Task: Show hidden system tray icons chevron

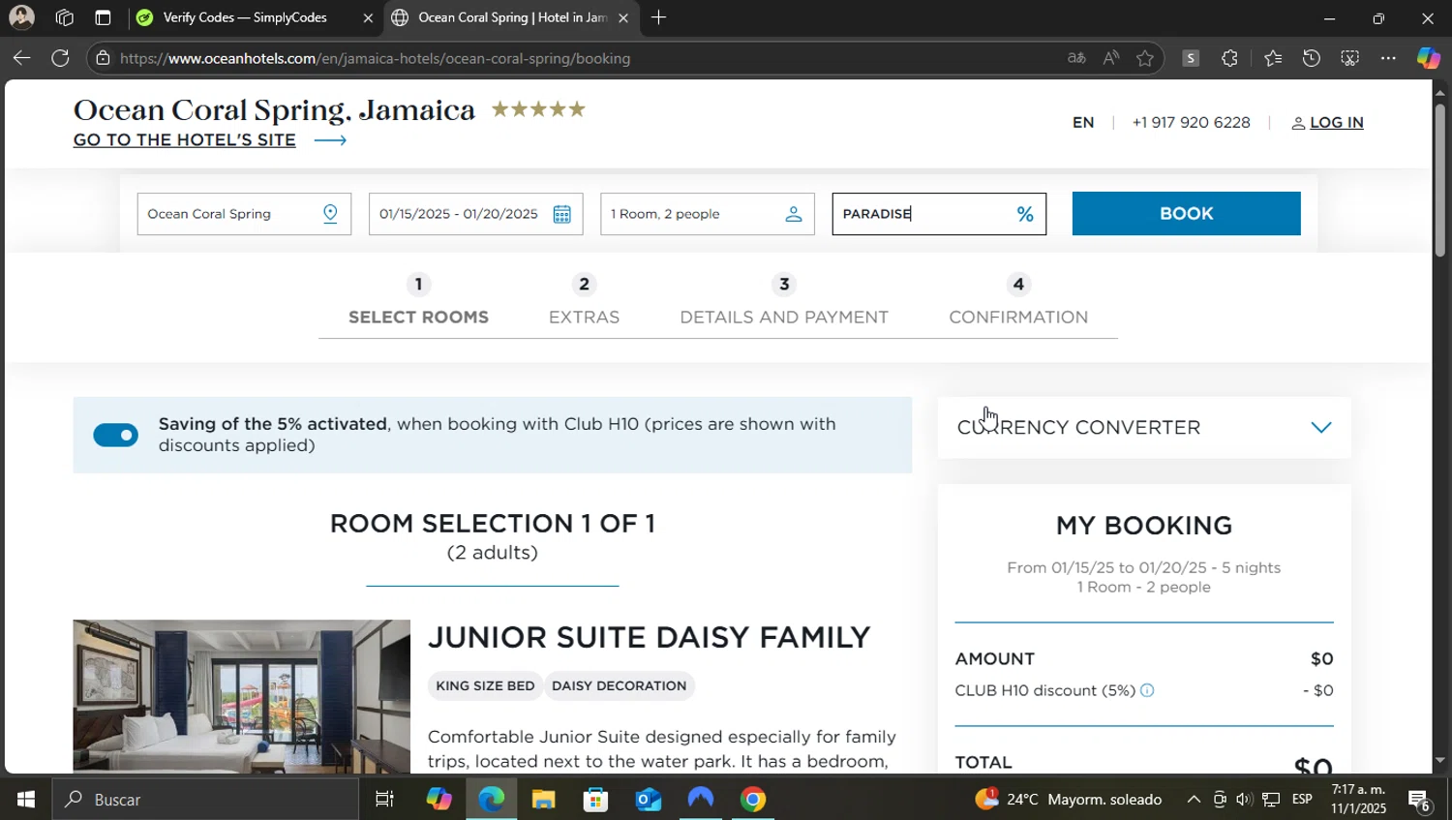Action: click(x=1194, y=800)
